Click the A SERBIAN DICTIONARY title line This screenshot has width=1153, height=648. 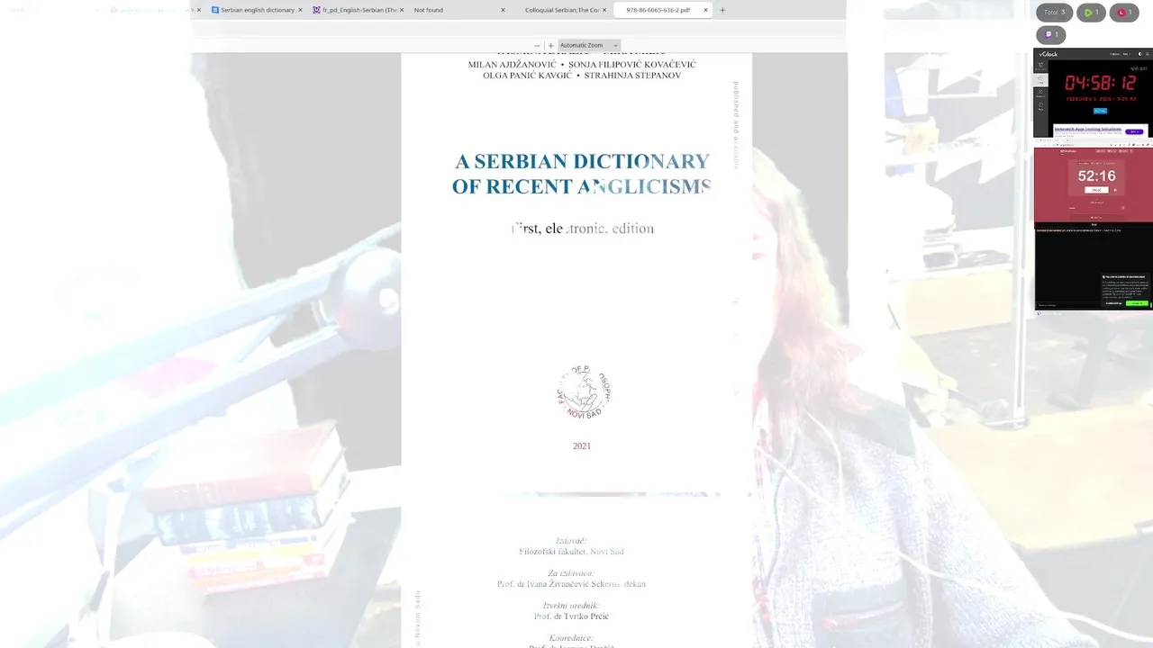tap(582, 161)
